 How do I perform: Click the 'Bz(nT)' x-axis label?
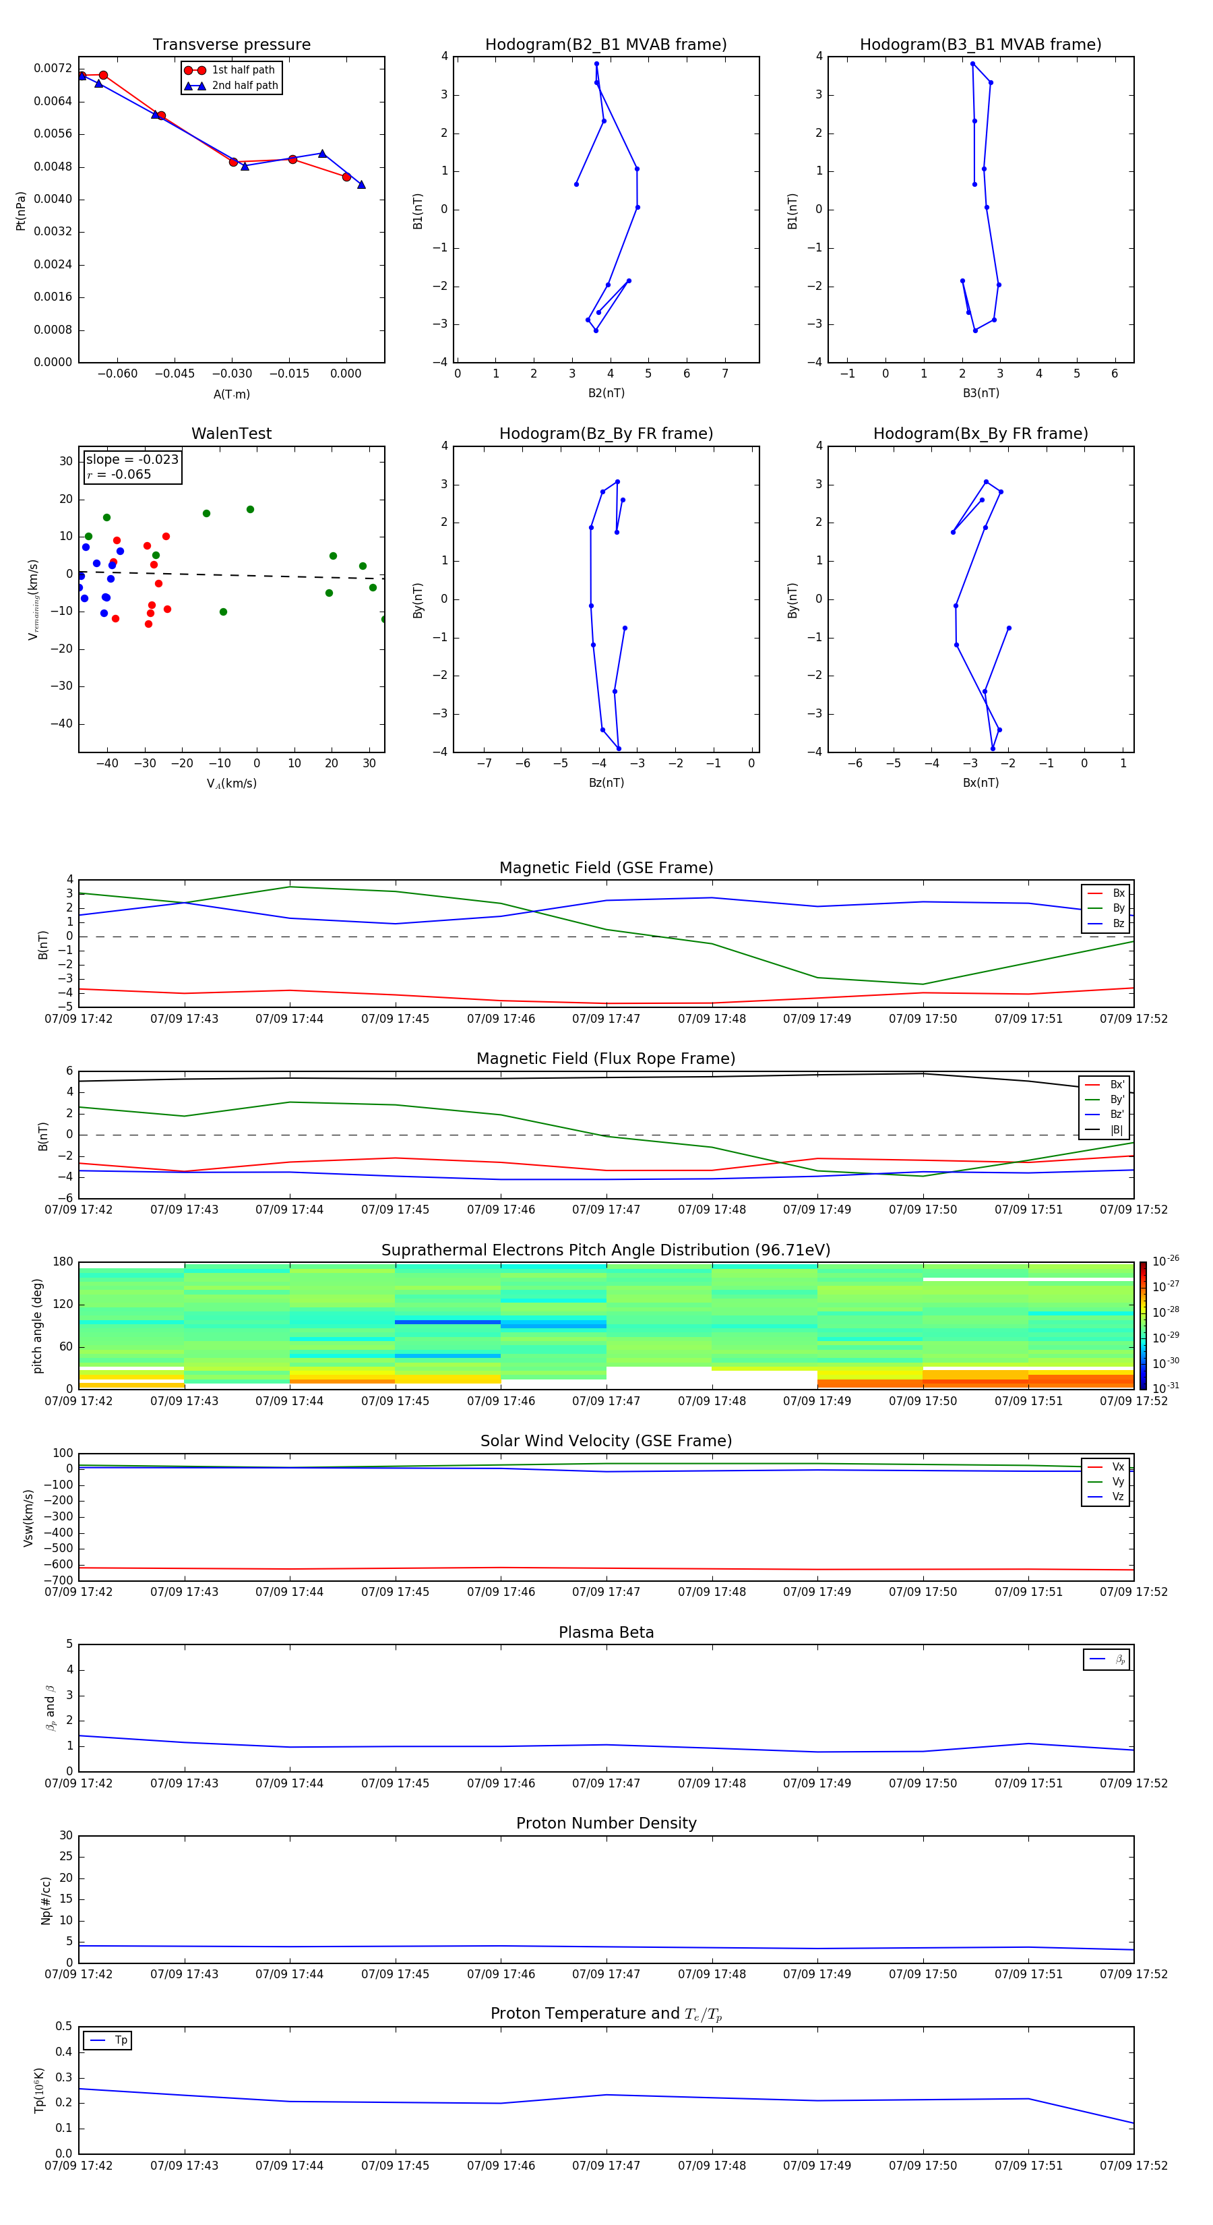click(606, 783)
